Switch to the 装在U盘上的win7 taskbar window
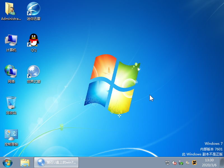The height and width of the screenshot is (168, 224). coord(56,162)
